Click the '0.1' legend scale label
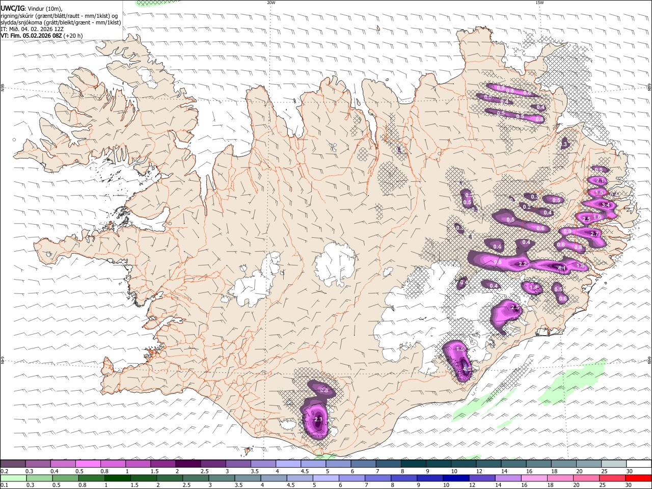Screen dimensions: 652x489 [4, 485]
